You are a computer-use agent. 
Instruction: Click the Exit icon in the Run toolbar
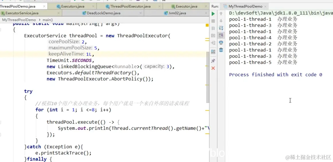click(213, 43)
